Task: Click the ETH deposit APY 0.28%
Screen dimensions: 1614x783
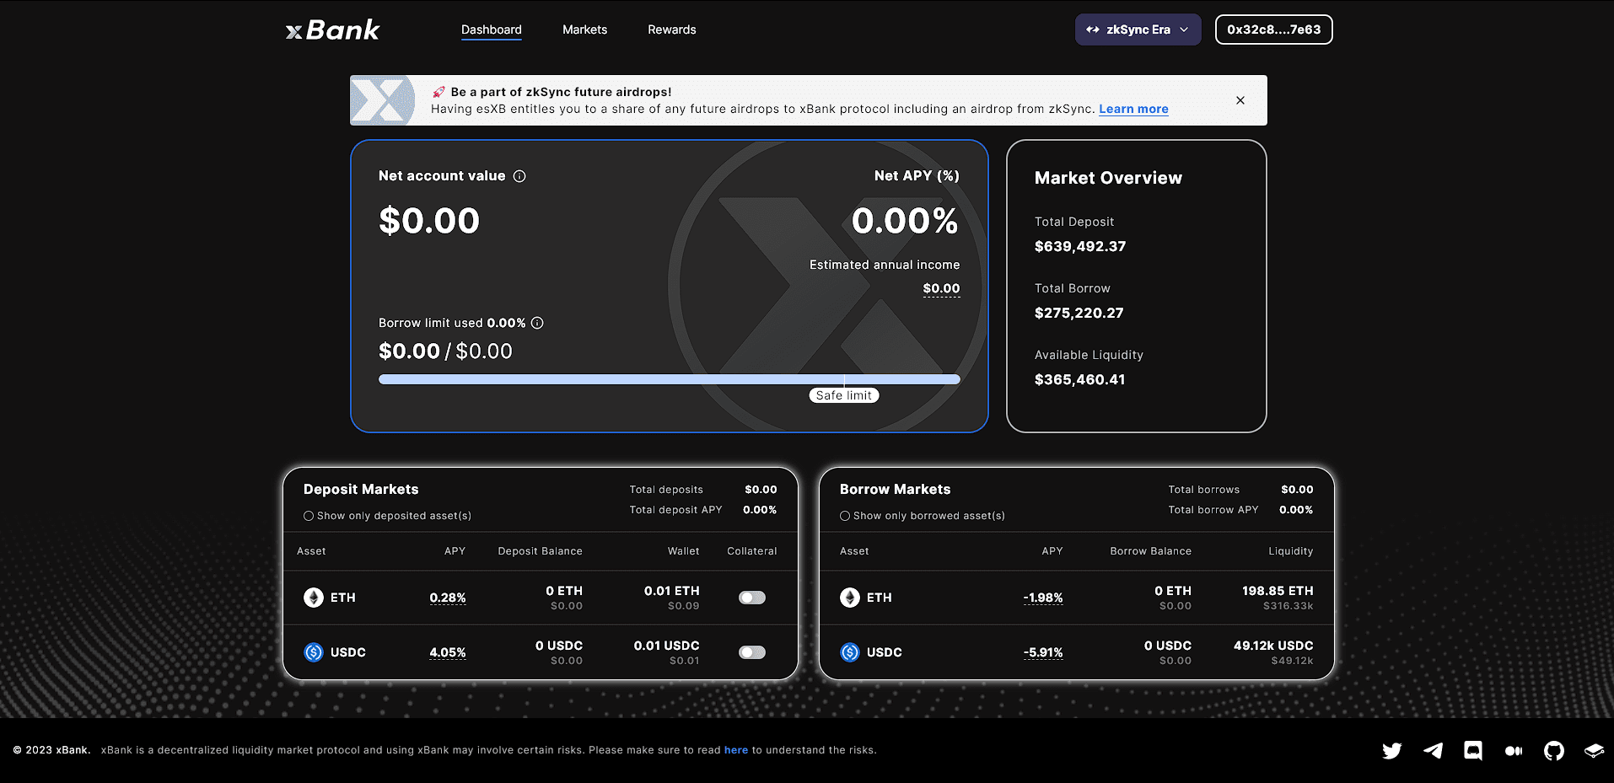Action: [x=448, y=598]
